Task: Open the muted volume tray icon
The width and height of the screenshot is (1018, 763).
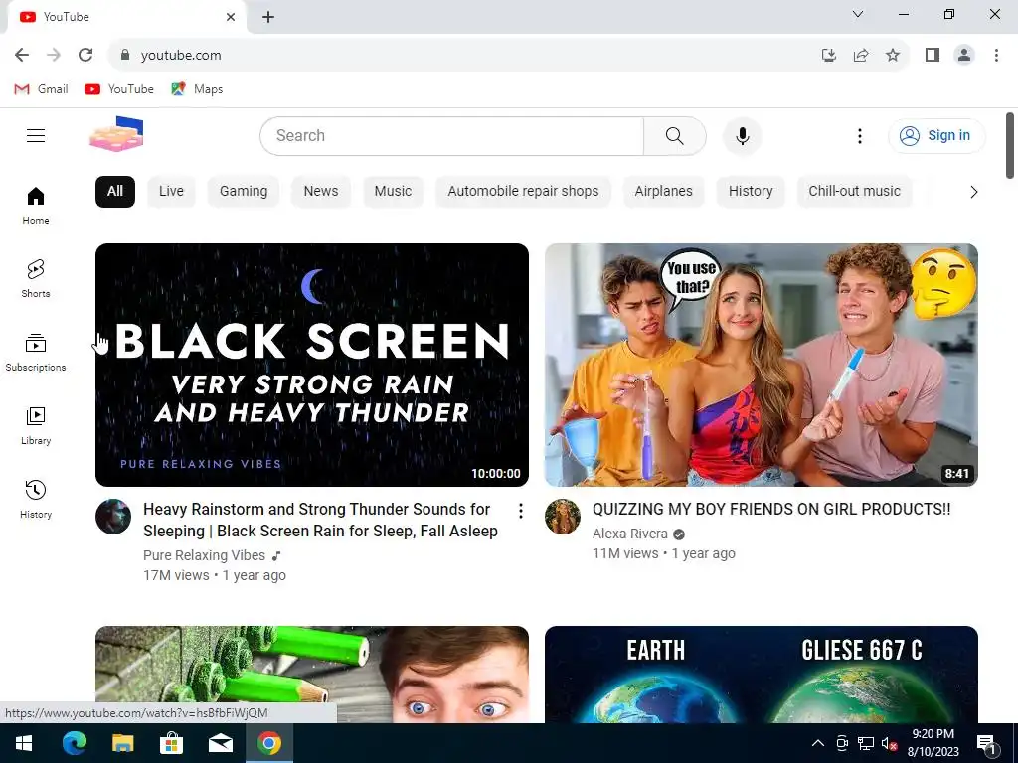Action: tap(889, 743)
